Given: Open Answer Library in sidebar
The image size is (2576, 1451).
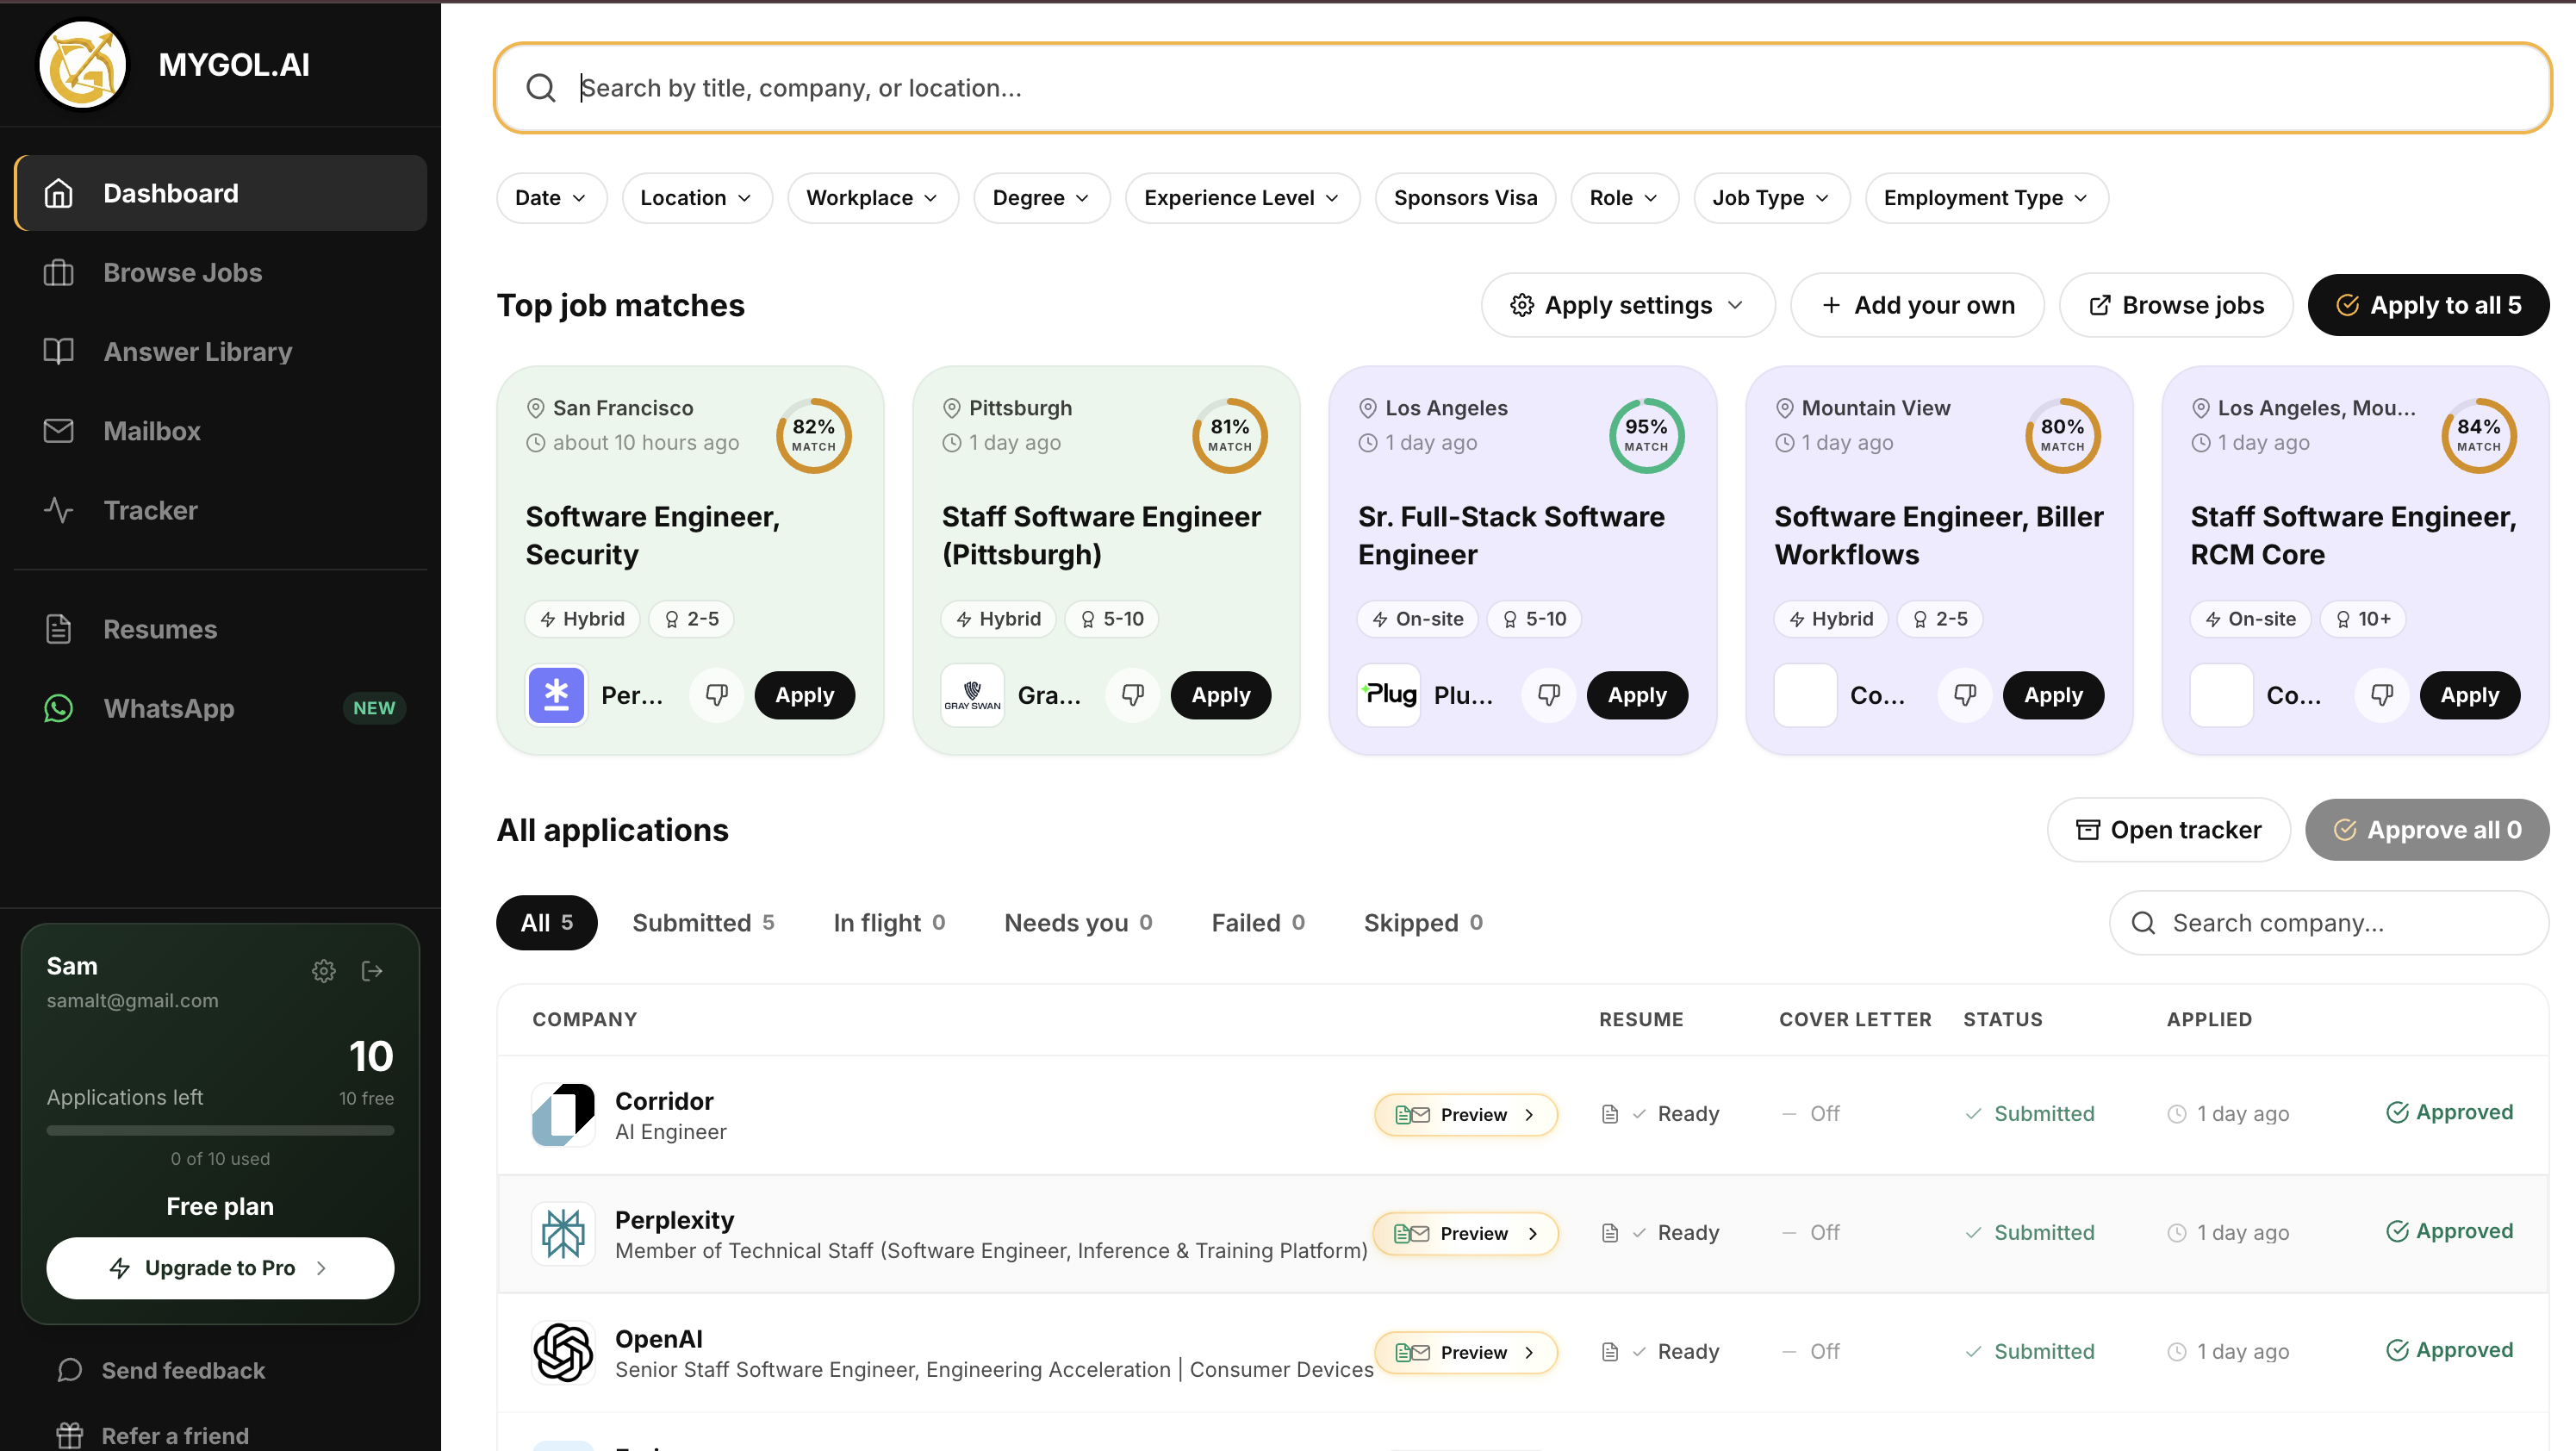Looking at the screenshot, I should point(220,351).
